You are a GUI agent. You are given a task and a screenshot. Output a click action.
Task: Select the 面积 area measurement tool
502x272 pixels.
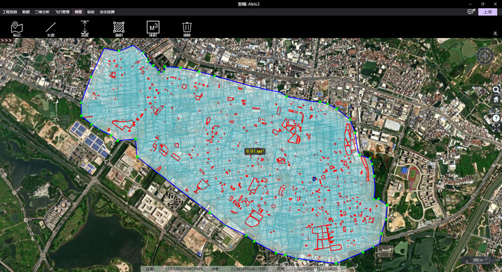119,28
